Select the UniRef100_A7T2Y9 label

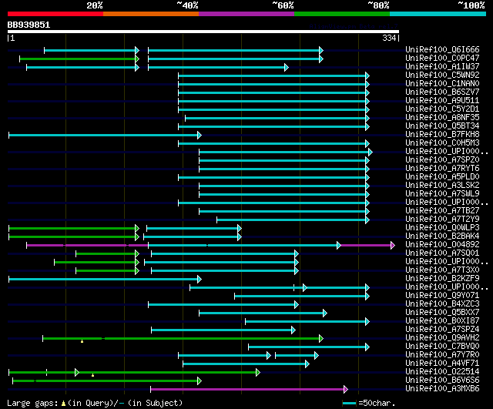[x=442, y=220]
